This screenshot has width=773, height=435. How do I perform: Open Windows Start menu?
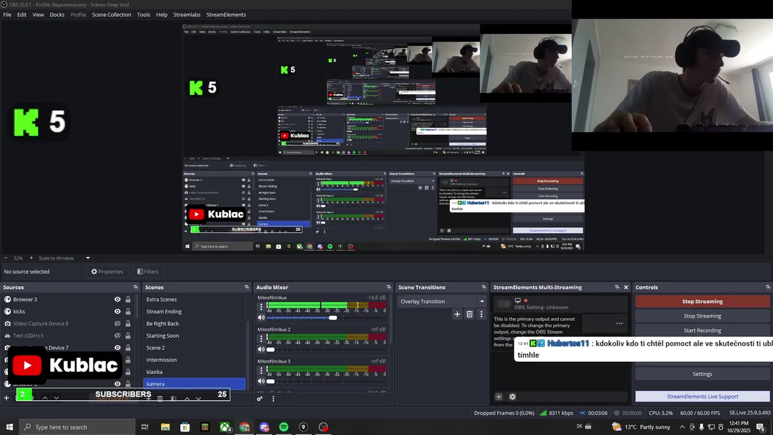click(9, 427)
